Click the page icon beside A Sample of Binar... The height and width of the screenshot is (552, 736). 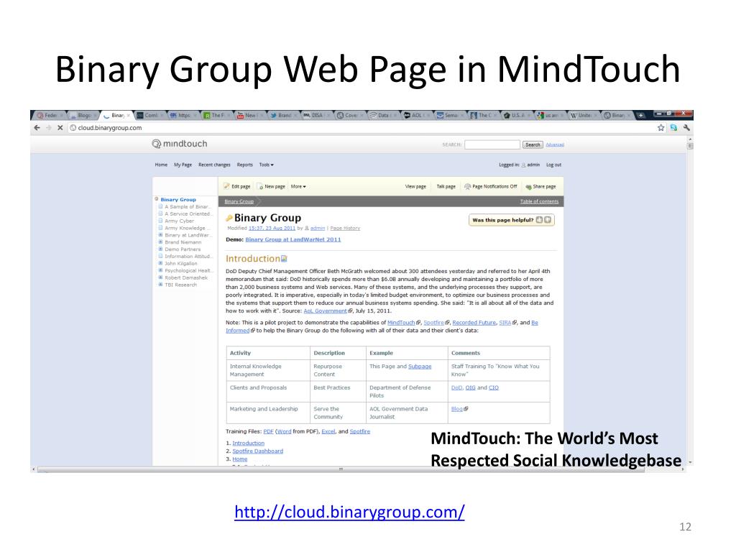[160, 206]
